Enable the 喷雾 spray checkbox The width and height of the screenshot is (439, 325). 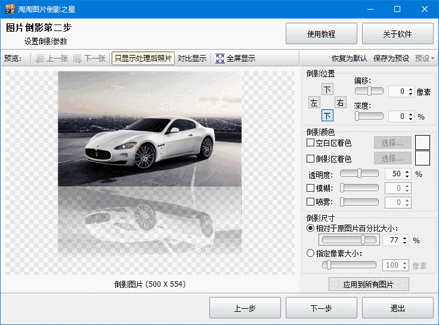[x=310, y=201]
